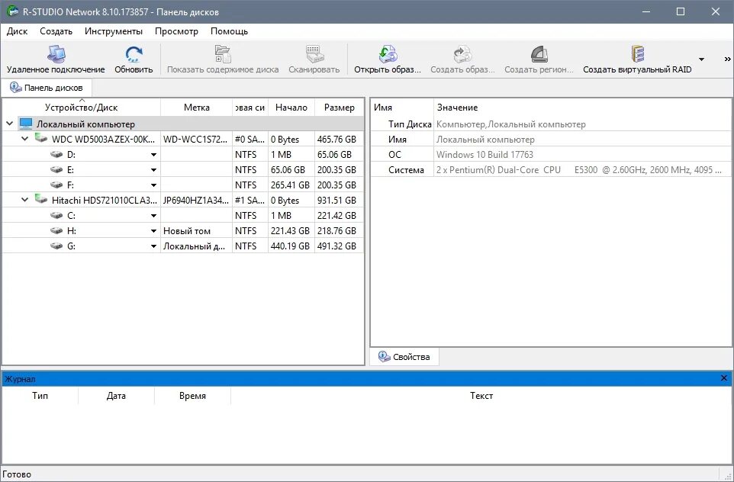Select the 465.76 GB size cell
Image resolution: width=734 pixels, height=482 pixels.
339,139
